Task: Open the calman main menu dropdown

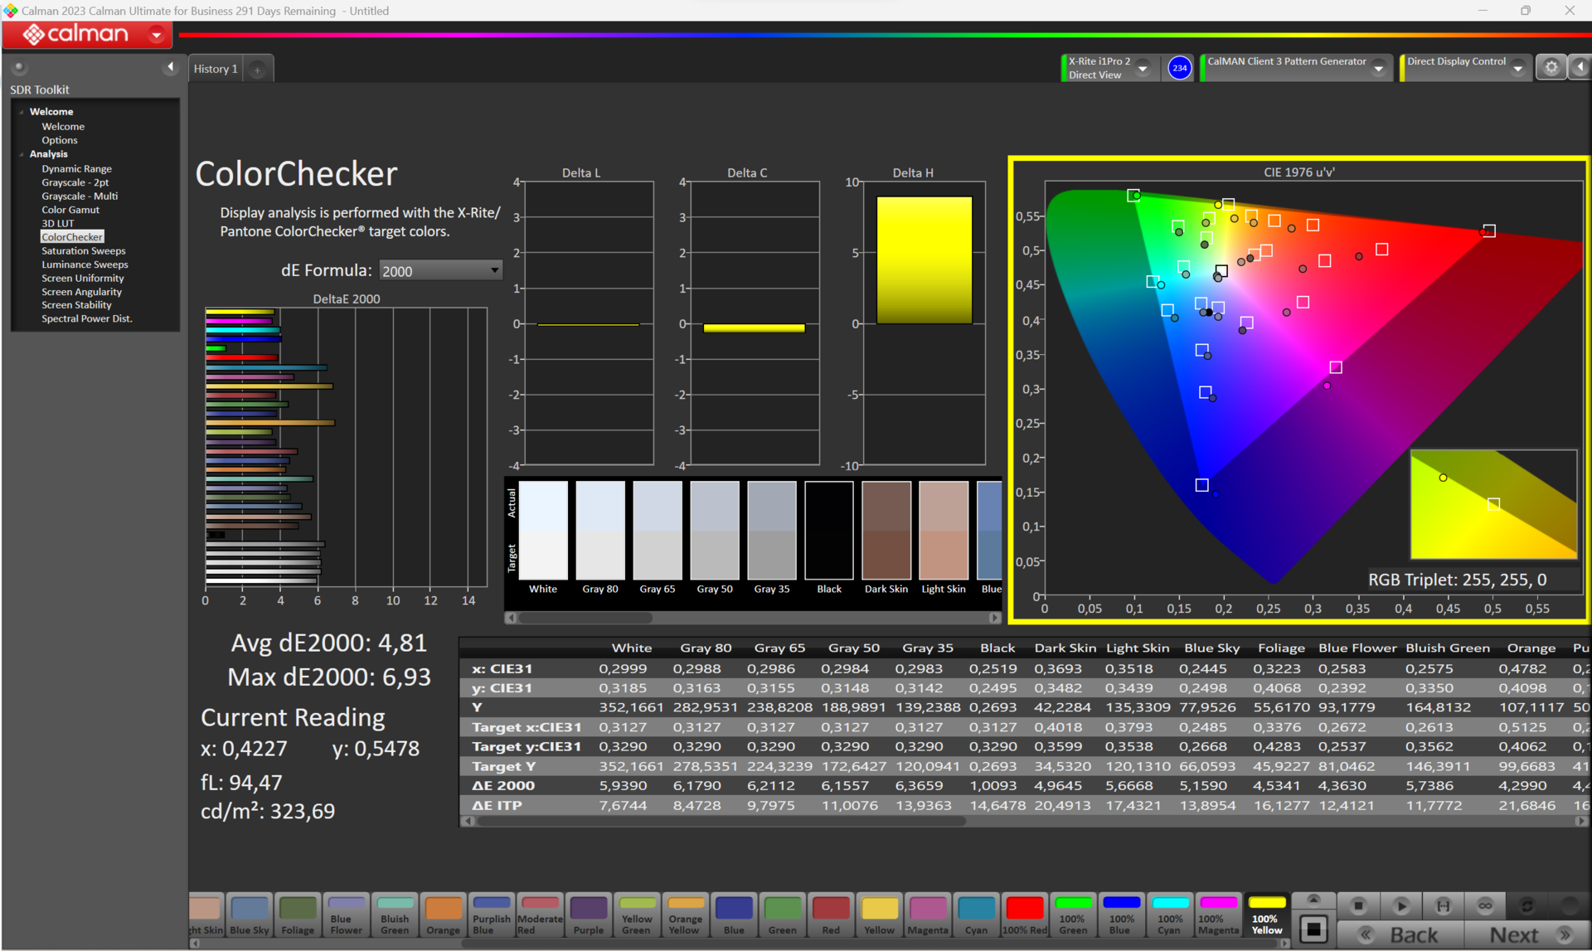Action: tap(157, 35)
